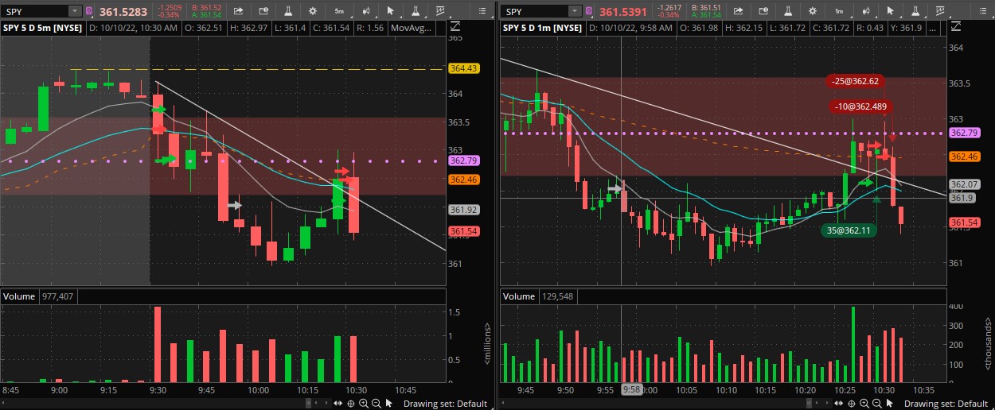
Task: Open the 1m timeframe selector
Action: pyautogui.click(x=839, y=11)
